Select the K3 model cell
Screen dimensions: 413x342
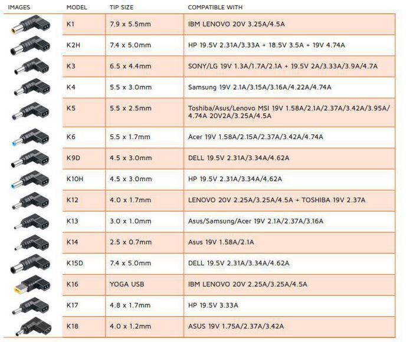(84, 67)
